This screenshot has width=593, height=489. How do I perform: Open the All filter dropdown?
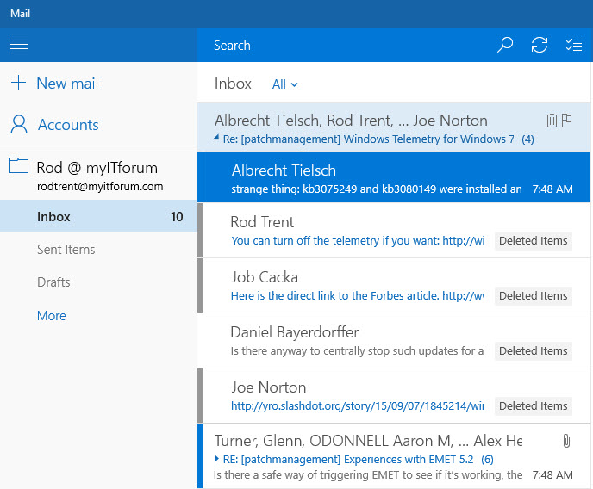(284, 84)
